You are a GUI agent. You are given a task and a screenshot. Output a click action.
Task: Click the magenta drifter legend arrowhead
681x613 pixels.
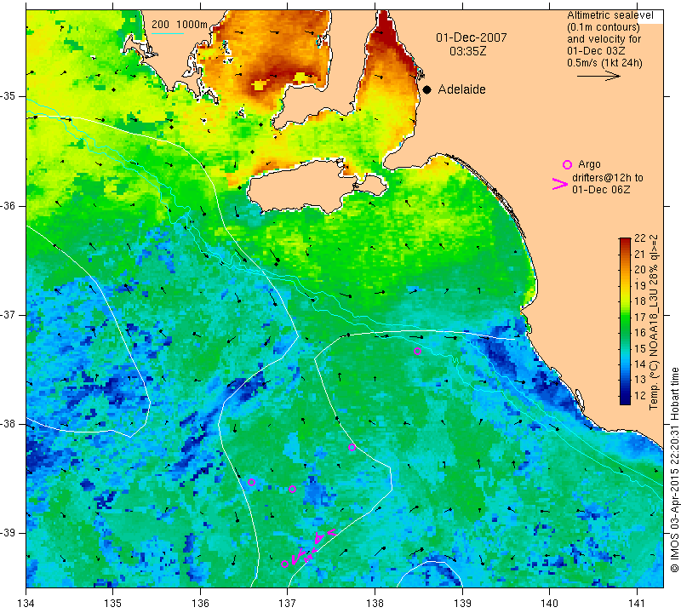click(x=560, y=184)
